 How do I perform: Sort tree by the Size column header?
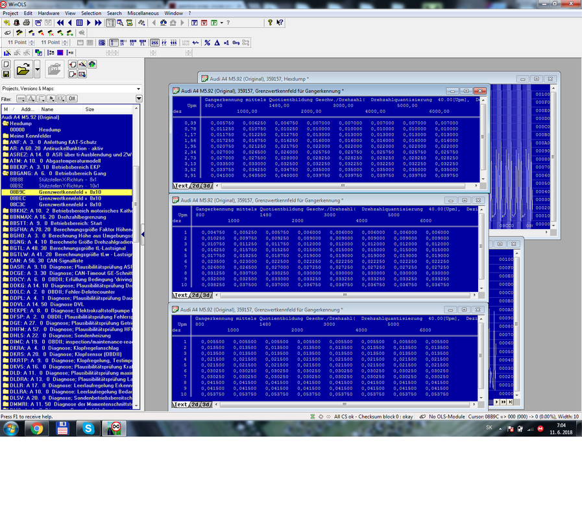(107, 109)
